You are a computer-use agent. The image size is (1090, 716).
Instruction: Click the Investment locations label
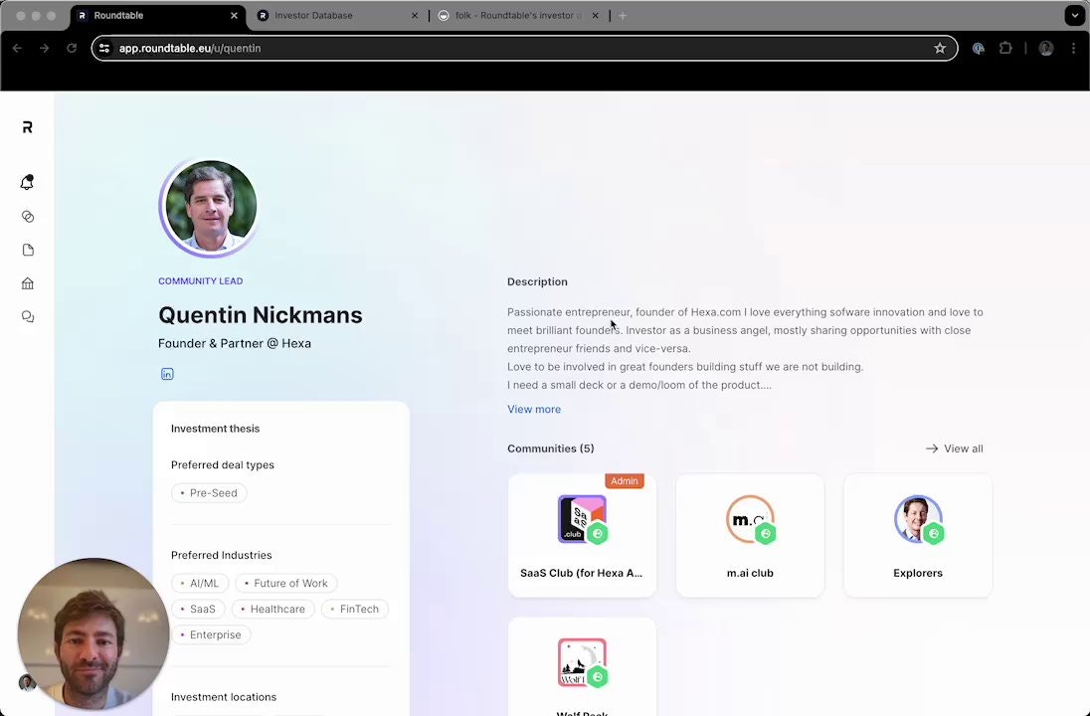click(223, 696)
